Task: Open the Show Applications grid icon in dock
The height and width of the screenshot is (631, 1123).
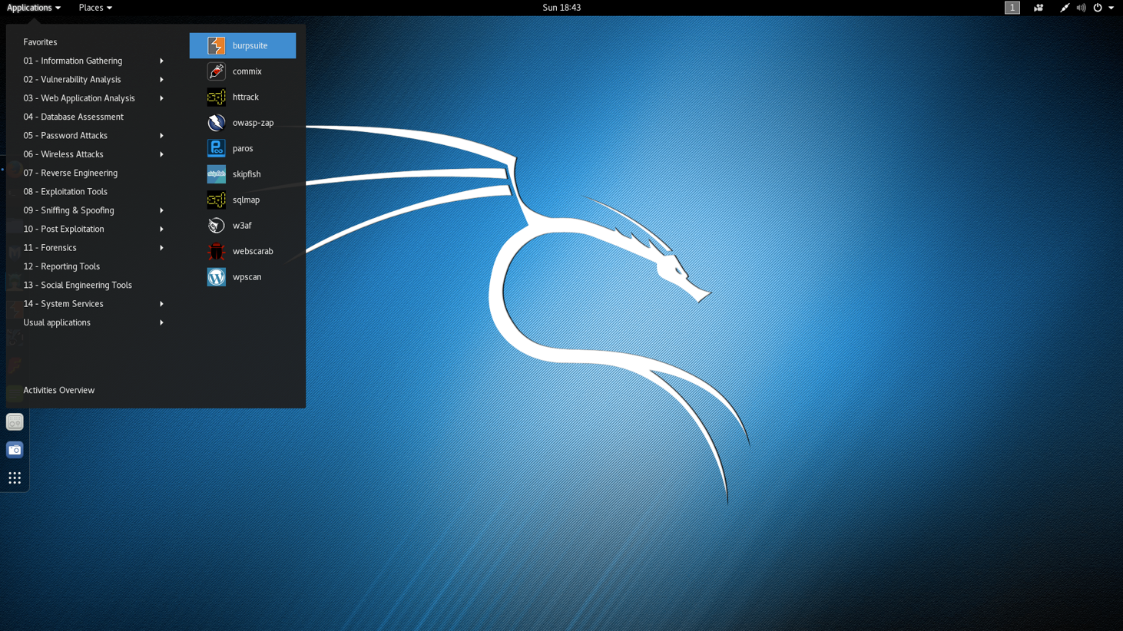Action: coord(15,478)
